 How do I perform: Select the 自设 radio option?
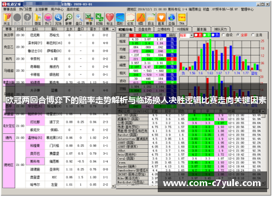coord(224,35)
